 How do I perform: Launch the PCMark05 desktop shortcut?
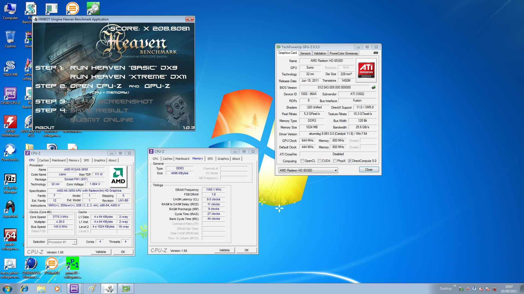pyautogui.click(x=52, y=266)
